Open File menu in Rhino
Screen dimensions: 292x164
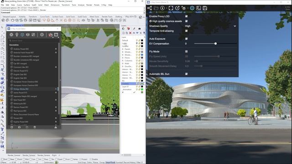2,5
